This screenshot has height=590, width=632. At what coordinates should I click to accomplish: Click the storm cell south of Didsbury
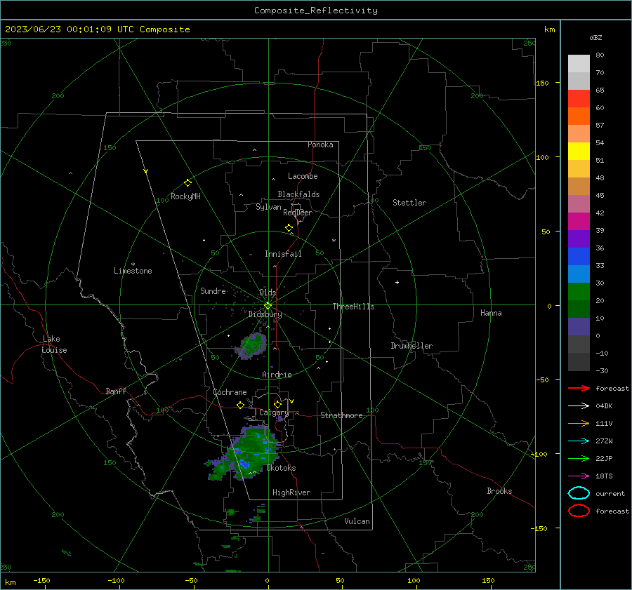pyautogui.click(x=252, y=346)
